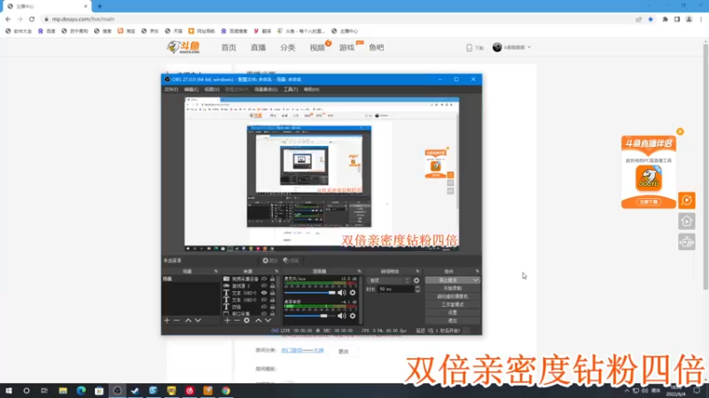This screenshot has width=709, height=398.
Task: Move the selected source up
Action: coord(258,320)
